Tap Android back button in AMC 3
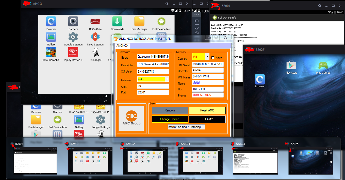Screen dimensions: 345x180 [x=86, y=102]
